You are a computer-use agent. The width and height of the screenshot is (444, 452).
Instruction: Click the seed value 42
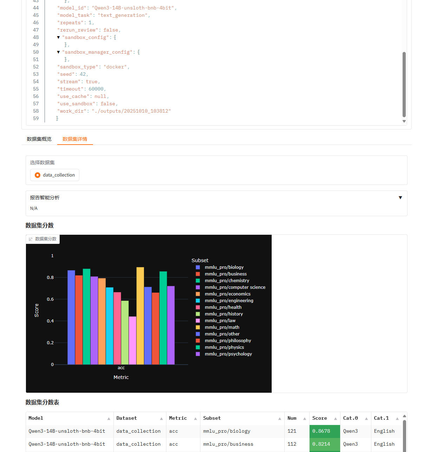(x=82, y=74)
